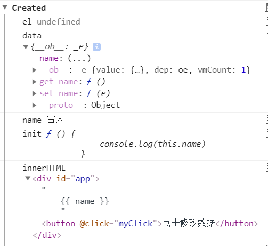
Task: Click the 'app' id attribute value
Action: pyautogui.click(x=83, y=179)
